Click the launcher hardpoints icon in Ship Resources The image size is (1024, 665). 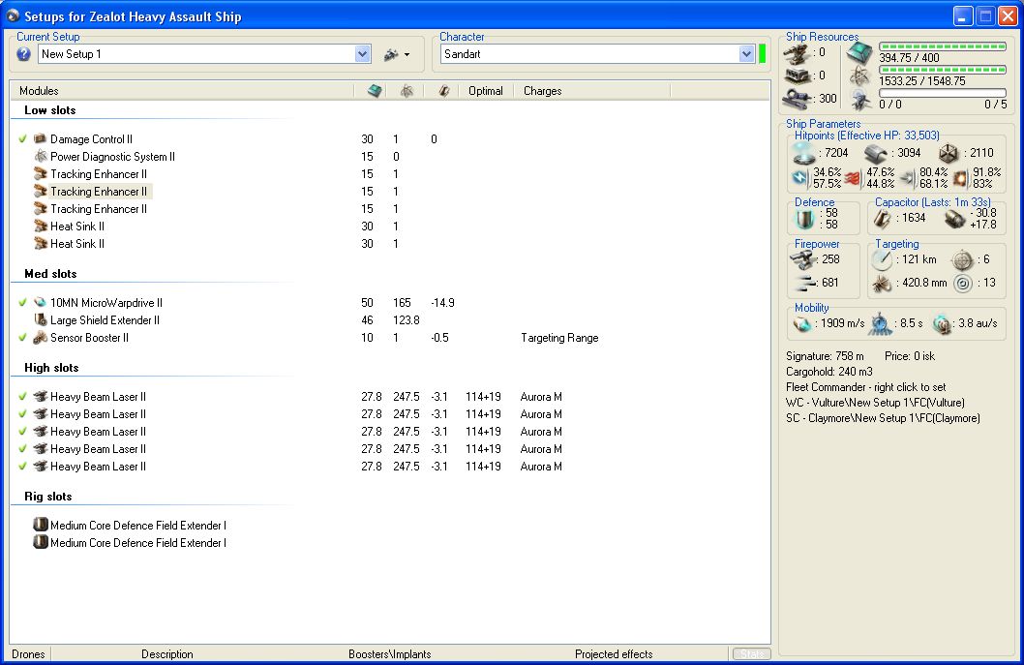[x=798, y=76]
